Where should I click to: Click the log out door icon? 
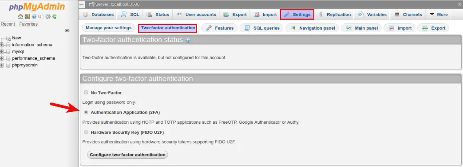[27, 17]
